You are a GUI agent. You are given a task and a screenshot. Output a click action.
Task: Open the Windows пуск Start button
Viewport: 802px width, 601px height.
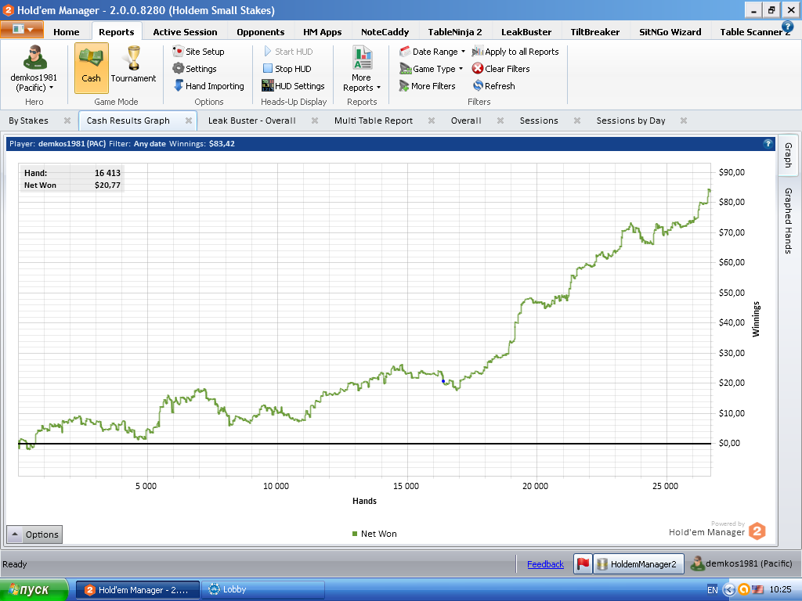point(34,590)
